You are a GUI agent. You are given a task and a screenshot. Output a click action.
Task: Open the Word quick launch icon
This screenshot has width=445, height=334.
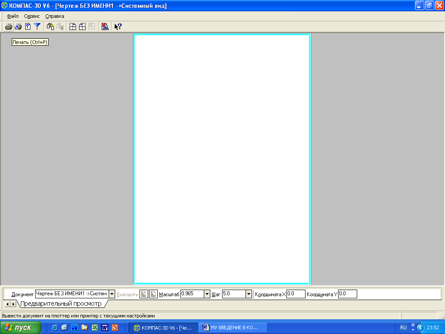pos(105,327)
